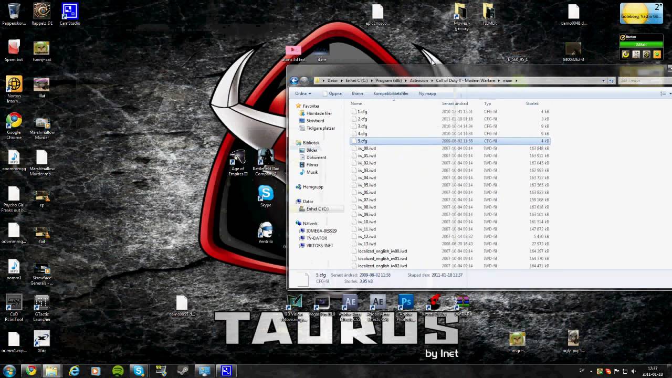Open Steam from the taskbar
This screenshot has height=378, width=672.
pos(183,371)
